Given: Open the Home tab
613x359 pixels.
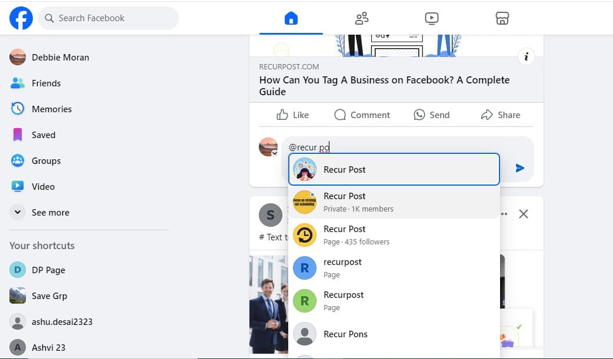Looking at the screenshot, I should (x=291, y=18).
